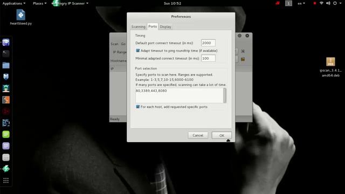Open the Wi-Fi network indicator
Viewport: 345px width, 194px height.
(321, 3)
